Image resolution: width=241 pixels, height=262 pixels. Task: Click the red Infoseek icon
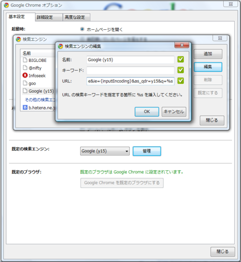pyautogui.click(x=25, y=75)
